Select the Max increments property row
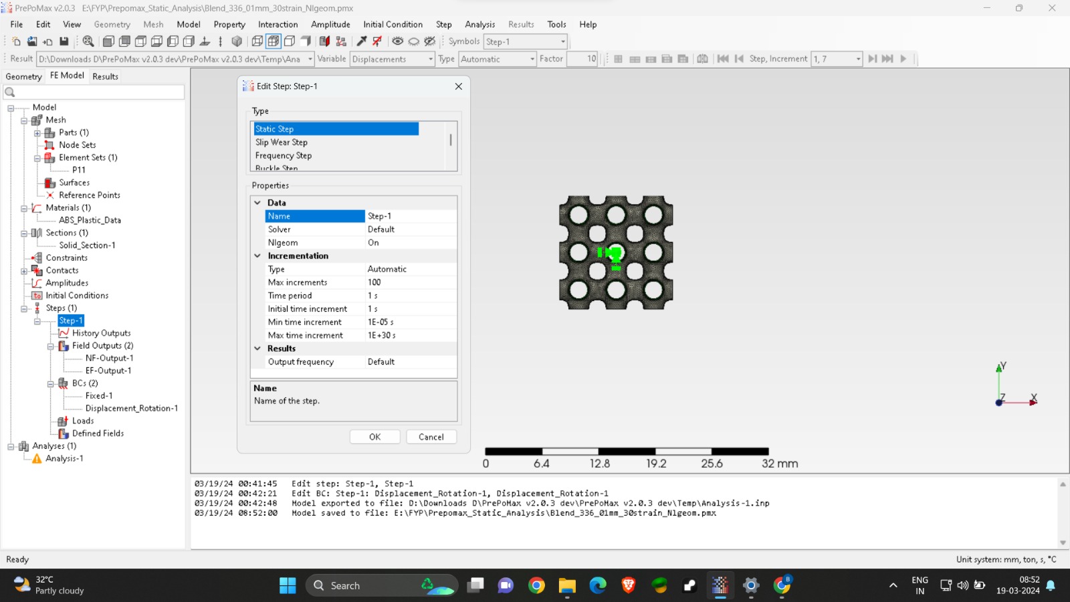1070x602 pixels. pyautogui.click(x=361, y=282)
